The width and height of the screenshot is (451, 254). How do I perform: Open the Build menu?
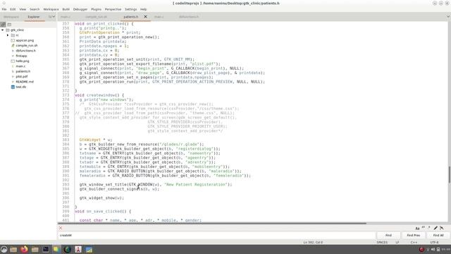point(66,9)
